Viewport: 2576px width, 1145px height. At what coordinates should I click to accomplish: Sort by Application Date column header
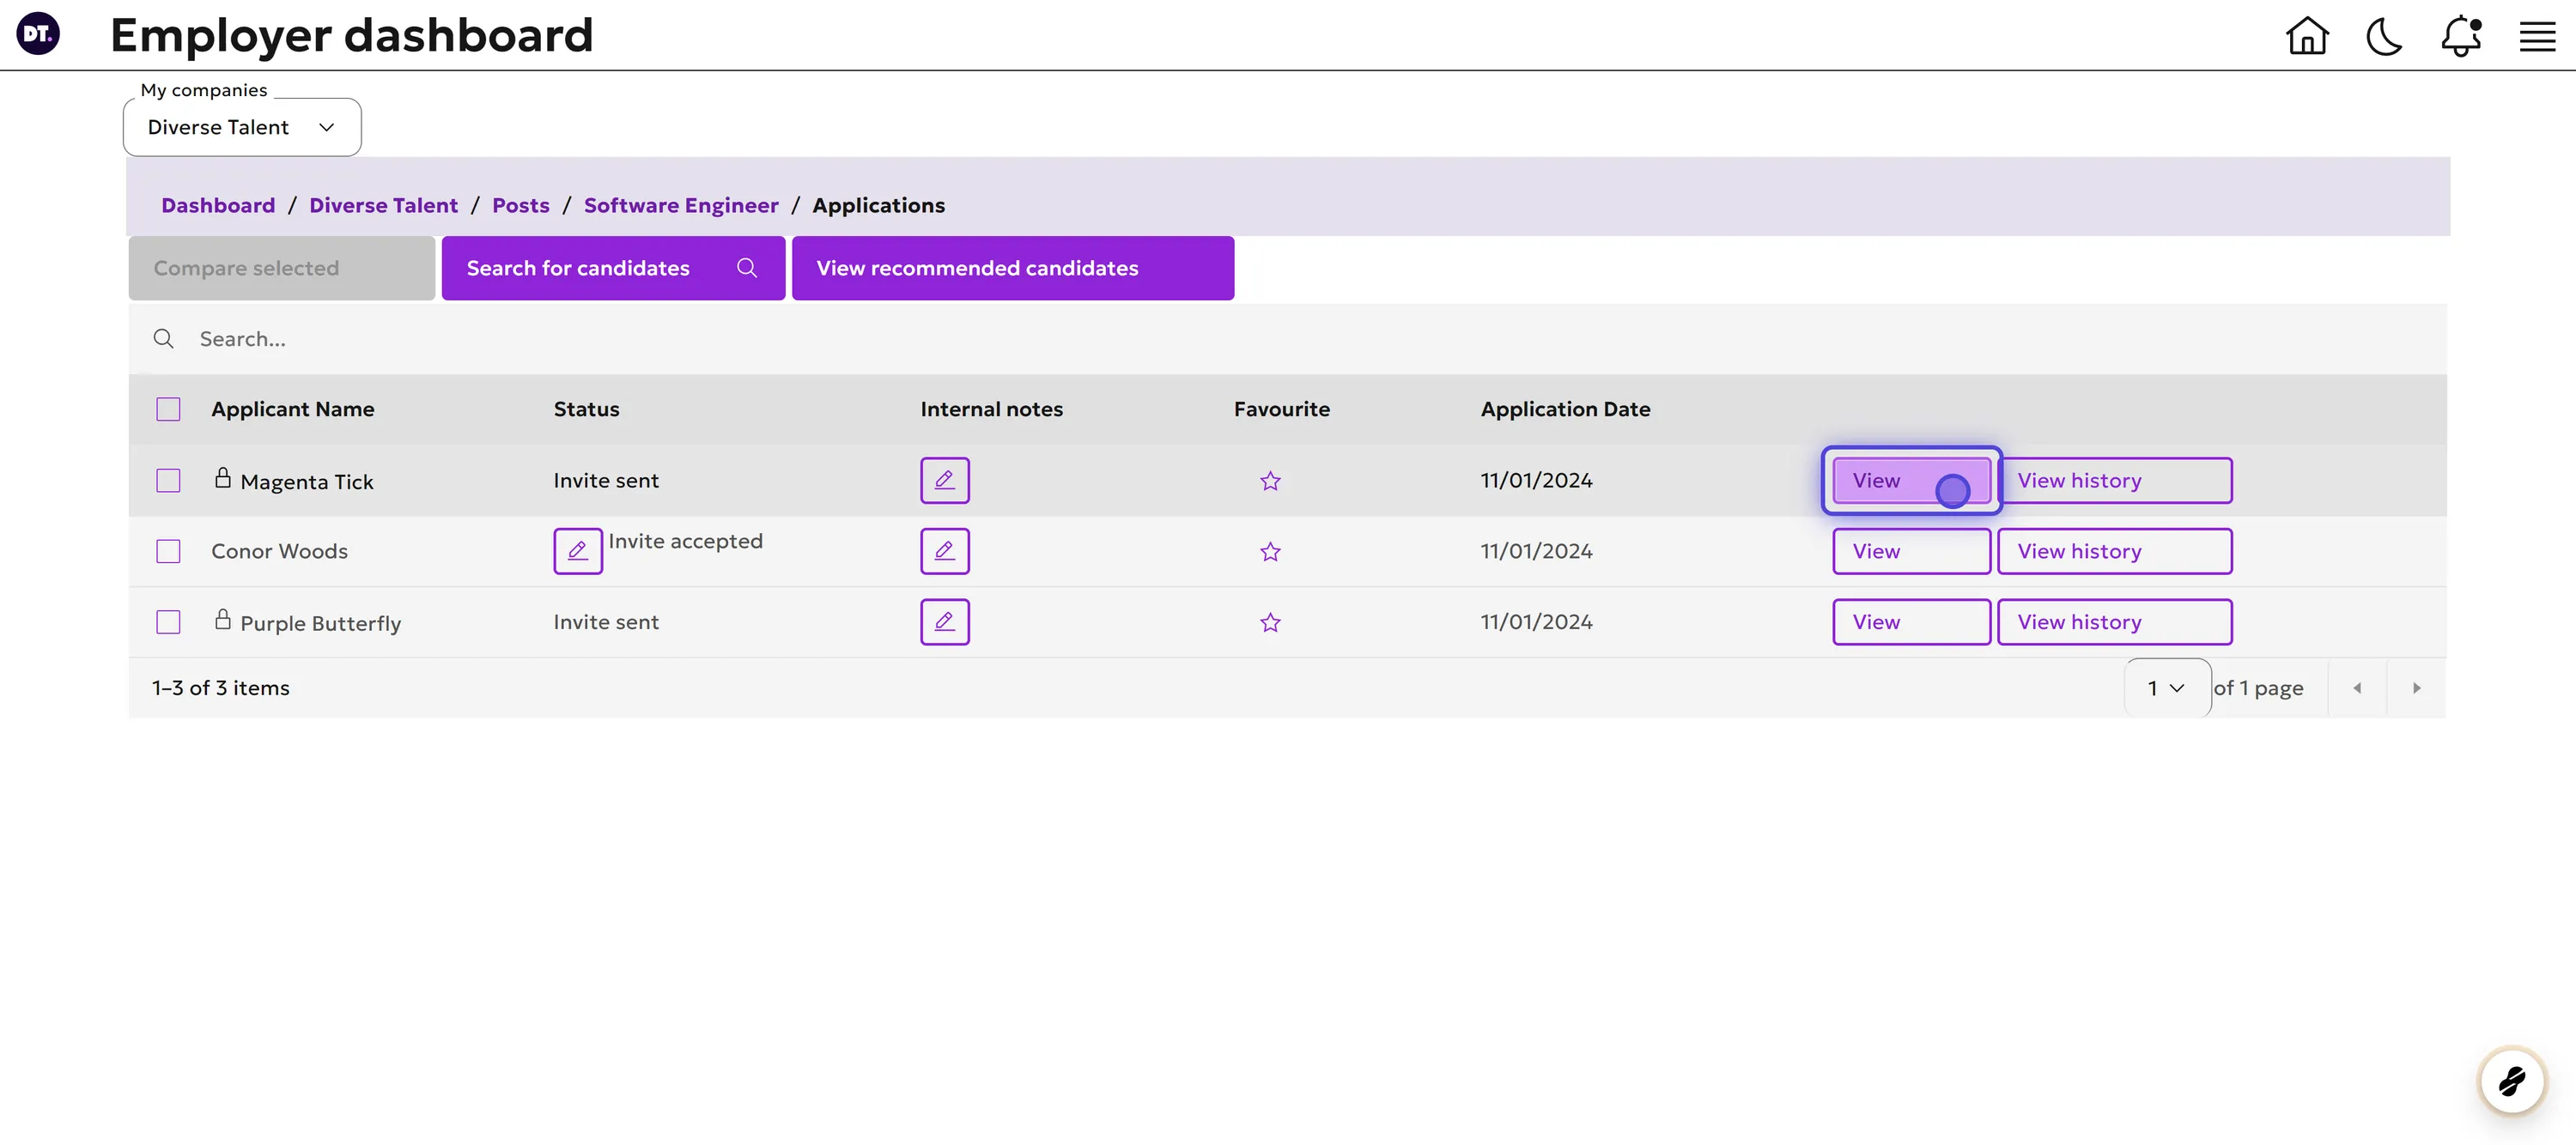(x=1565, y=409)
